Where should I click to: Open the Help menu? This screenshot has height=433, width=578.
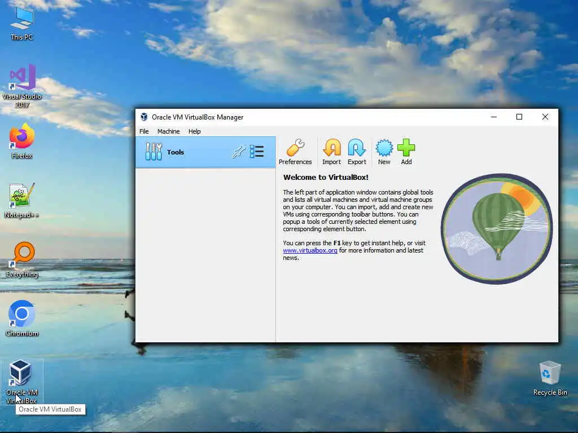[x=194, y=131]
